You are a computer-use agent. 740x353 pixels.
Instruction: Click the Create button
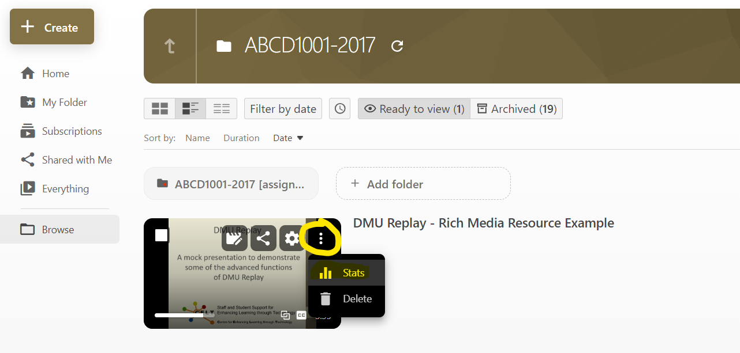(x=52, y=27)
